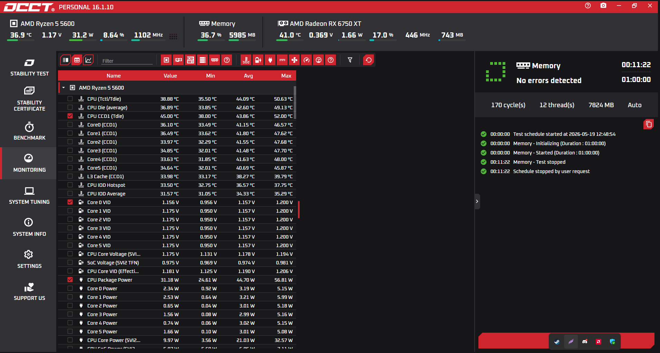Check the SoC Voltage (SVI2 TFN) checkbox
The image size is (660, 353).
click(x=70, y=262)
